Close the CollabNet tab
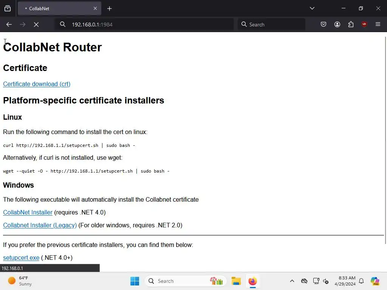387x290 pixels. [x=95, y=8]
